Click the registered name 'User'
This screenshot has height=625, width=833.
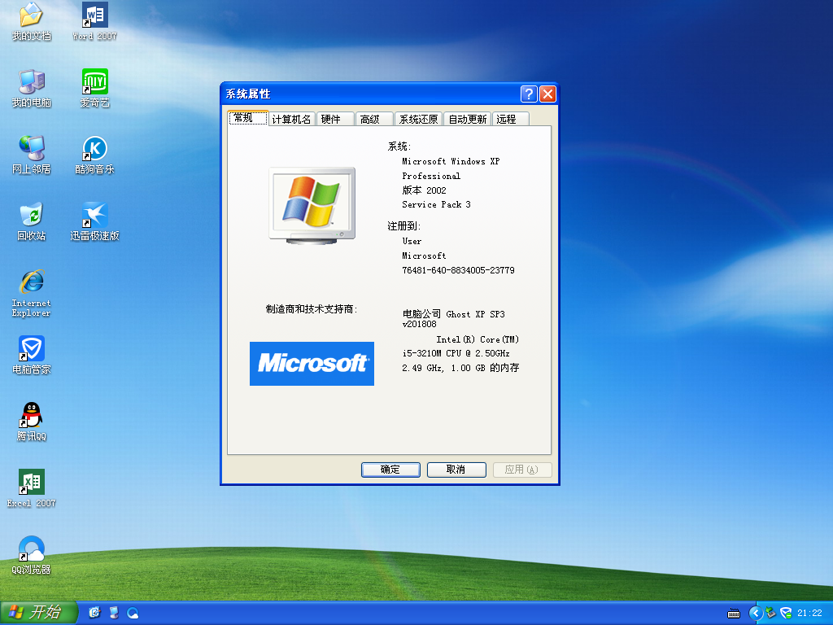pyautogui.click(x=412, y=241)
